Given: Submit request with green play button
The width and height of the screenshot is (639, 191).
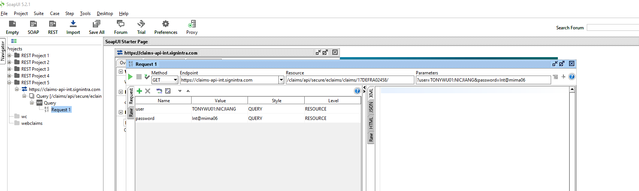Looking at the screenshot, I should 130,77.
